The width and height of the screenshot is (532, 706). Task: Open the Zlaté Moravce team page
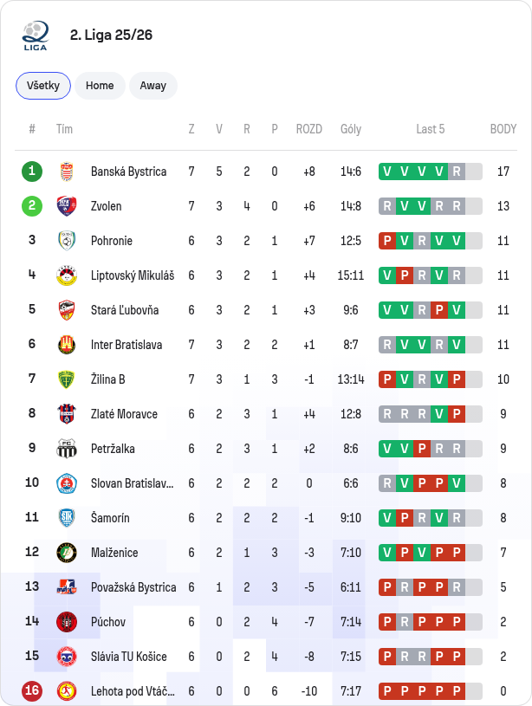tap(124, 414)
